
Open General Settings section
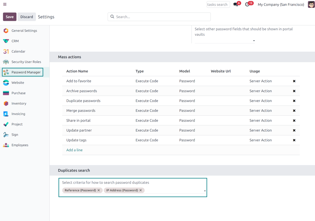[24, 31]
